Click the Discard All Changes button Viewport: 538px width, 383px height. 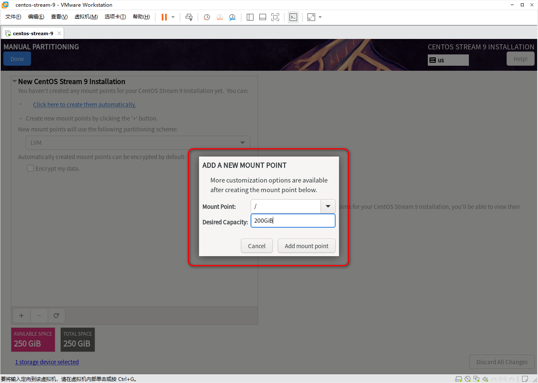point(502,362)
